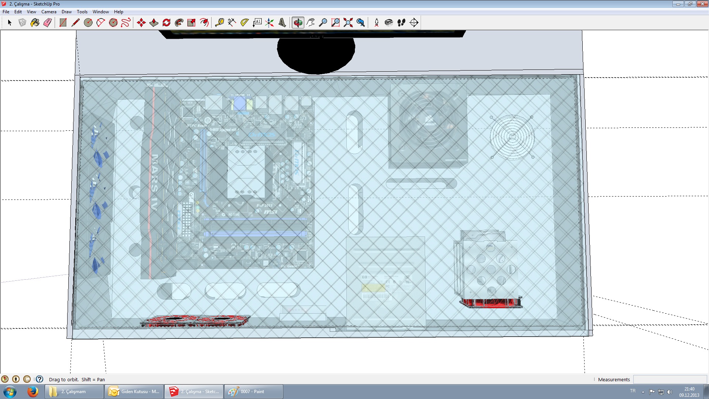Viewport: 709px width, 399px height.
Task: Open the network tray icon
Action: [661, 392]
